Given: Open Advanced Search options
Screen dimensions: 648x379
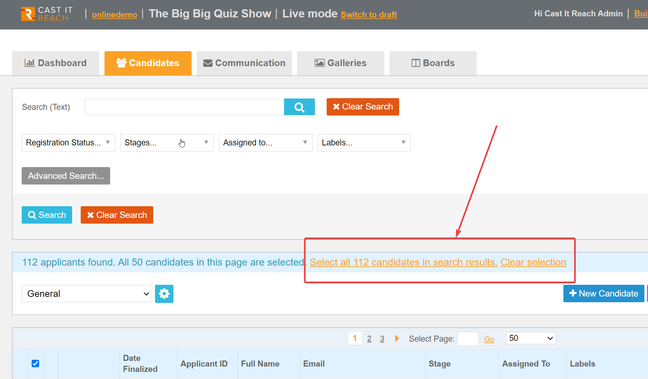Looking at the screenshot, I should coord(66,176).
